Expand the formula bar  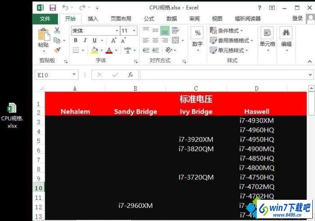pyautogui.click(x=310, y=75)
